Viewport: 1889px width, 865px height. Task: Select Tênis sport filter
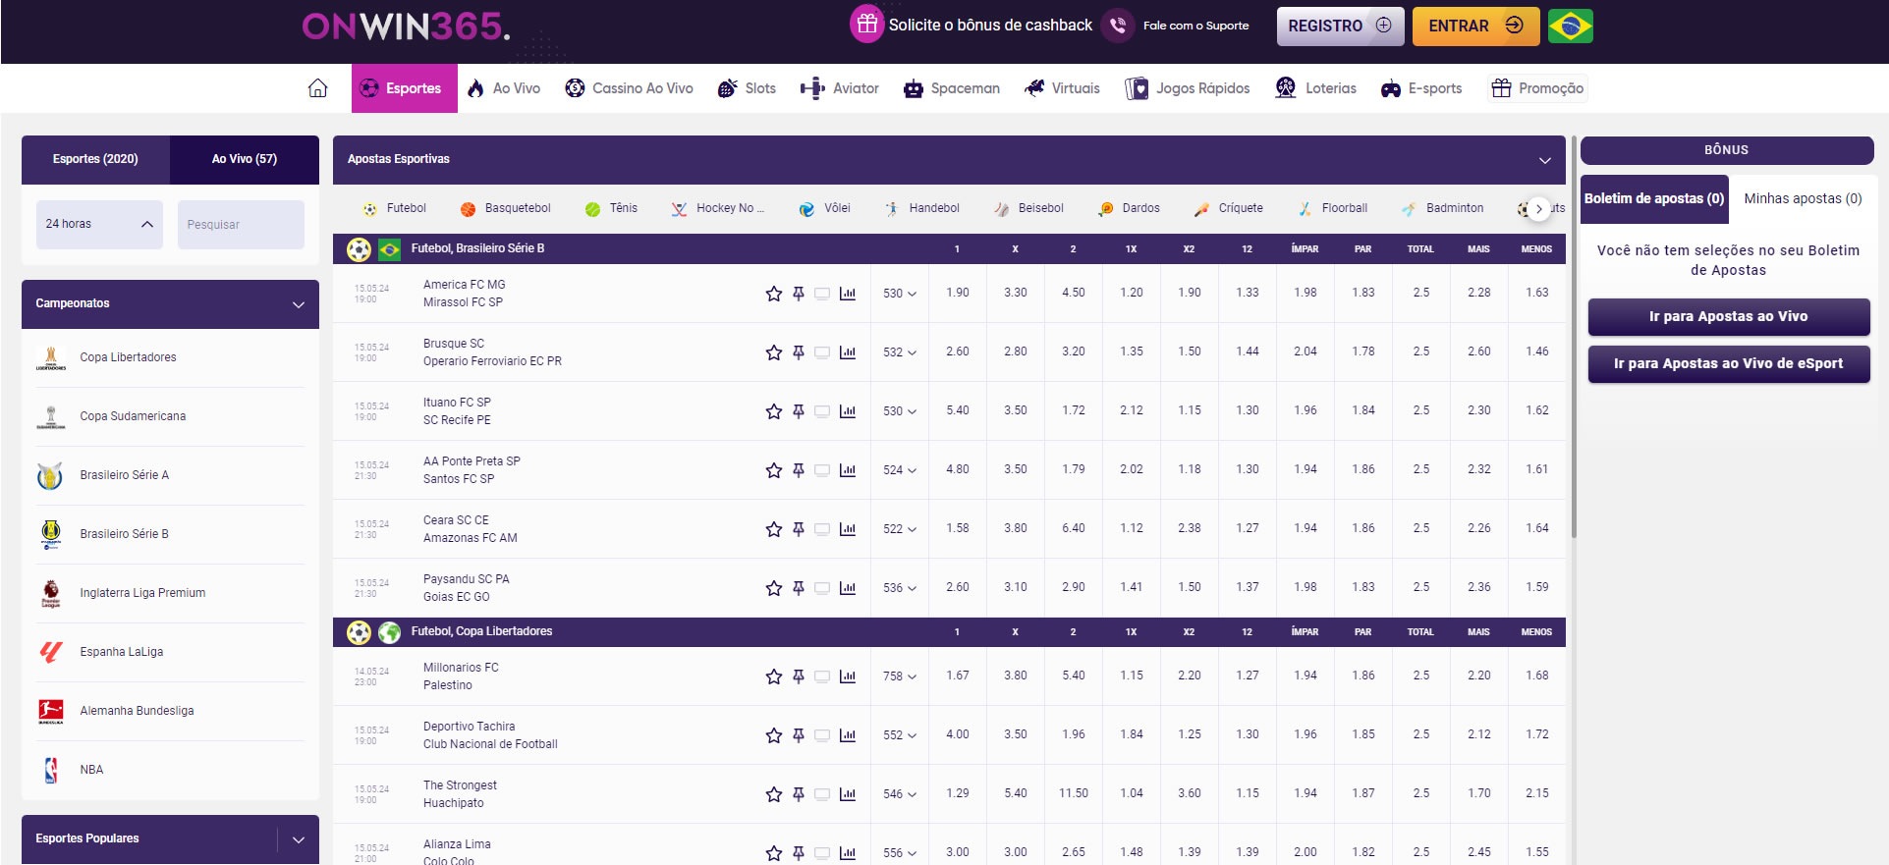point(611,208)
